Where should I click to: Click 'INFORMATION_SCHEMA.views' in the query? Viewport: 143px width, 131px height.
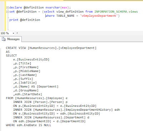[116, 12]
